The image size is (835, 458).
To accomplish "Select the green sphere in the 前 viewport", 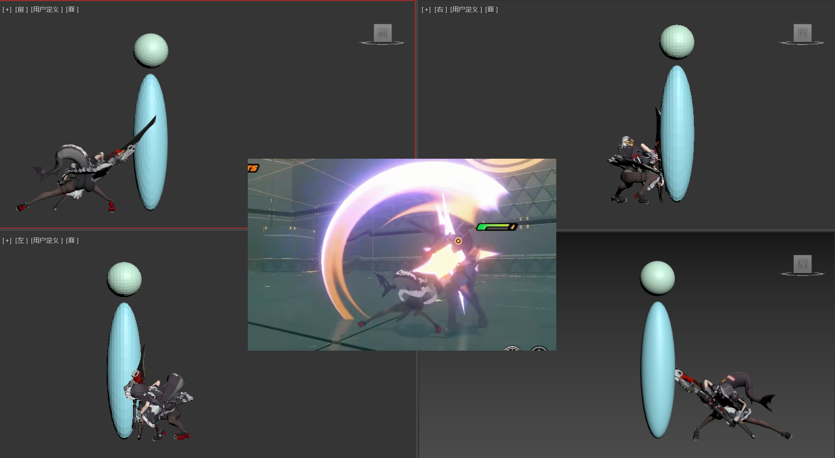I will pyautogui.click(x=151, y=50).
